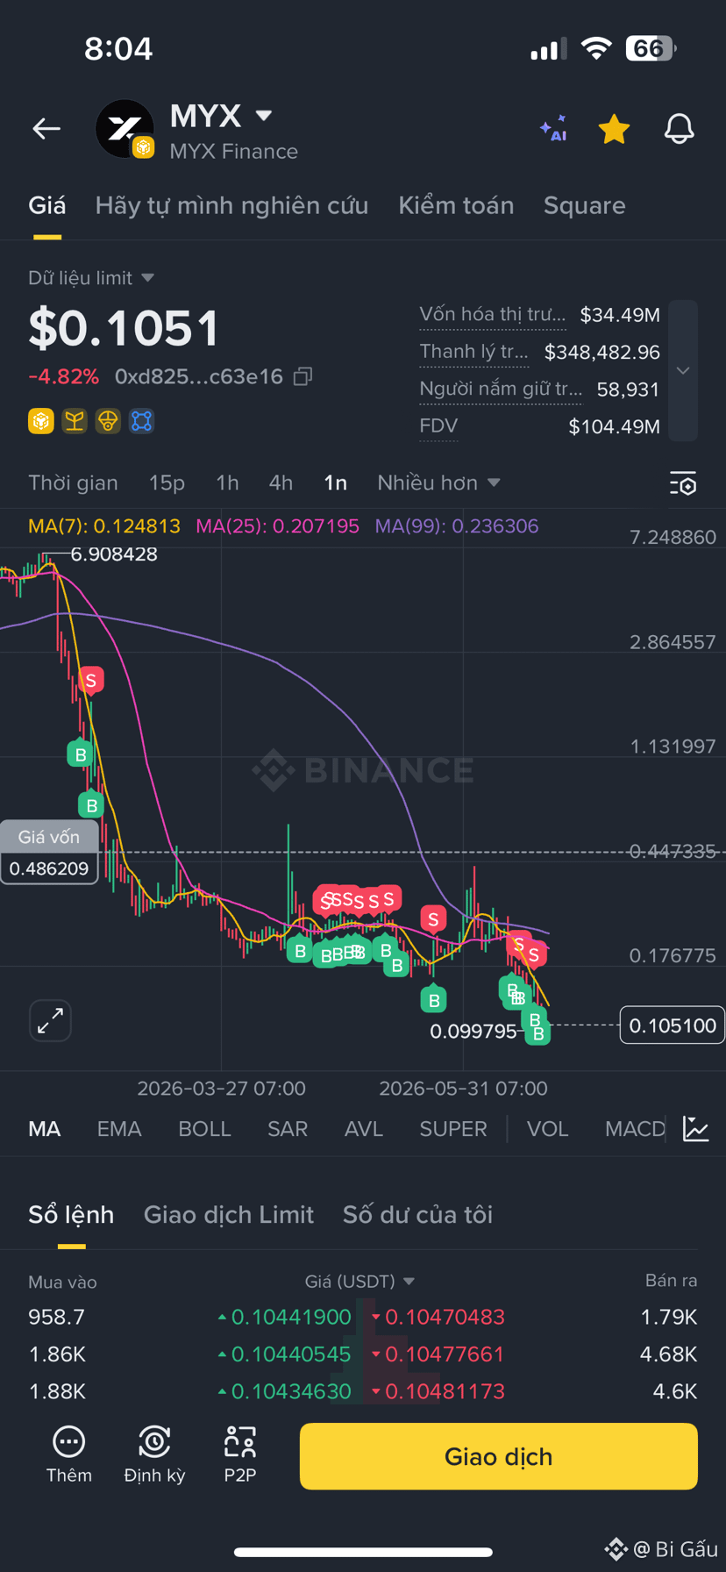Select Thời gian chart mode

(73, 482)
